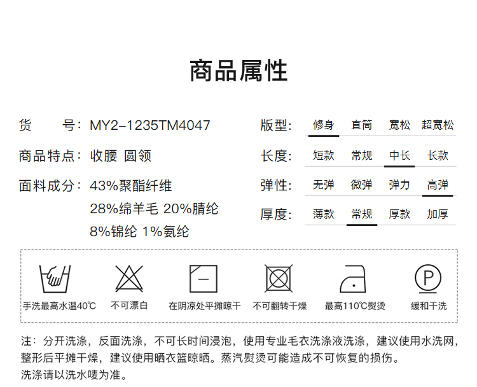Select the 修身 fit option

[x=323, y=125]
